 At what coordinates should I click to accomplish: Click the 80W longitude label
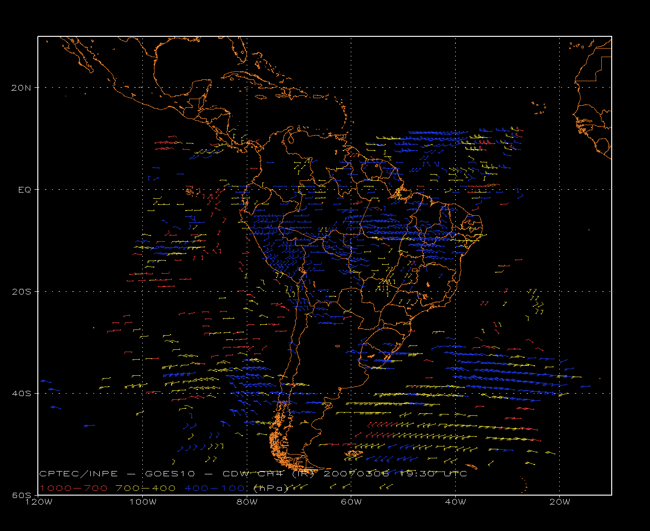pyautogui.click(x=247, y=502)
